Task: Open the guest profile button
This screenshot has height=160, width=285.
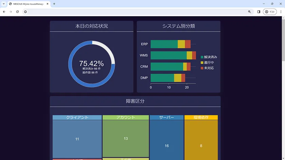Action: (270, 12)
